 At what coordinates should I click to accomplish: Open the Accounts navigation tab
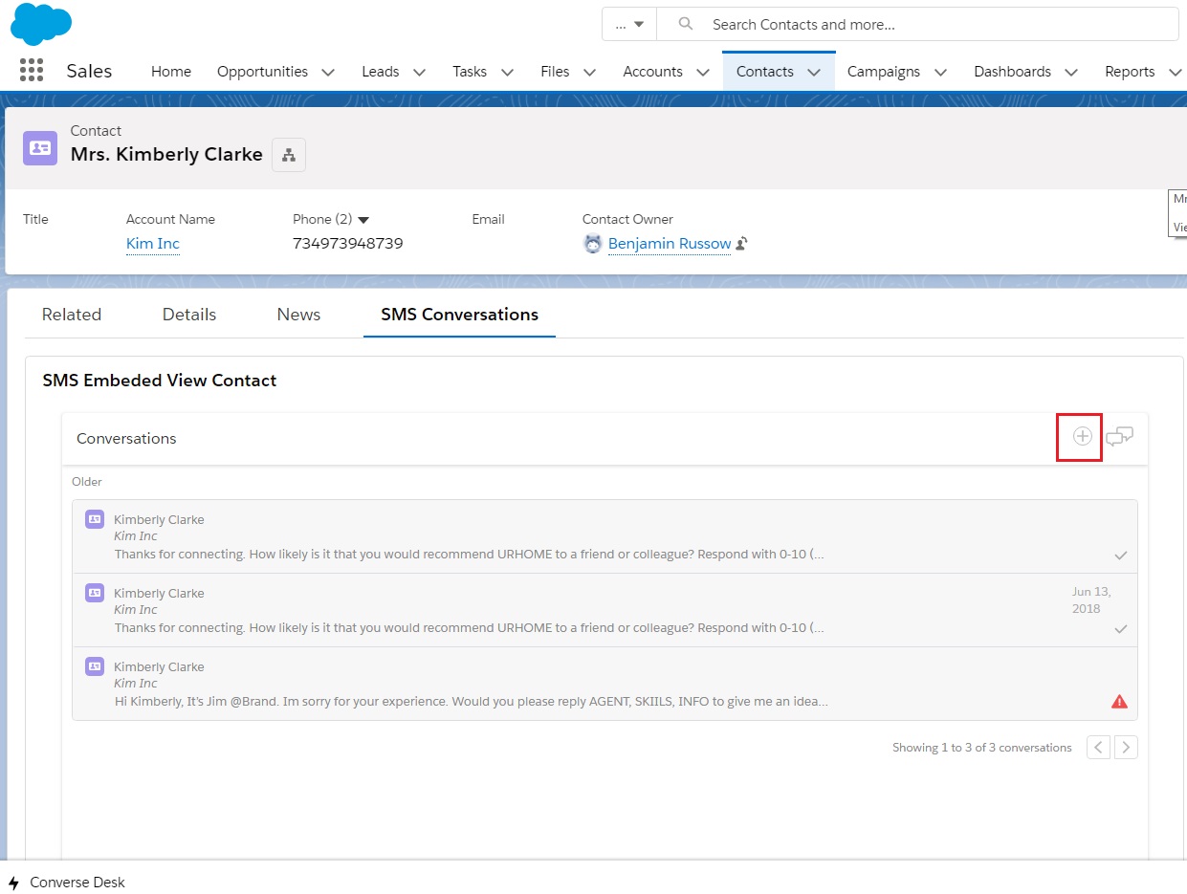[652, 72]
